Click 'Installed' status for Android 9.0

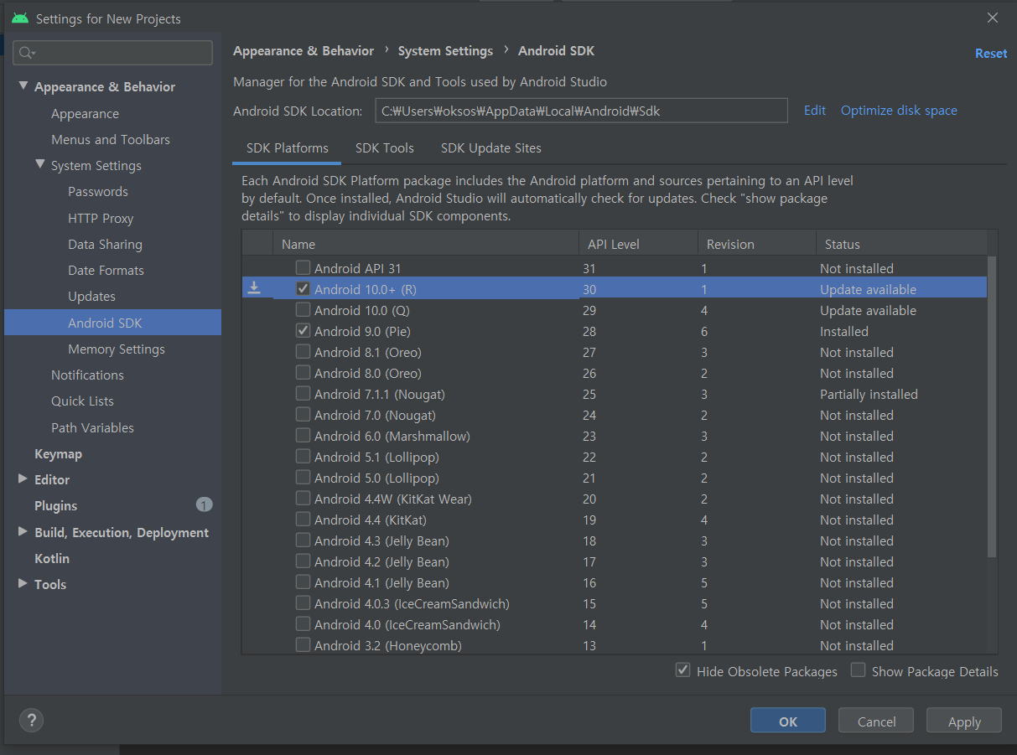pos(843,331)
